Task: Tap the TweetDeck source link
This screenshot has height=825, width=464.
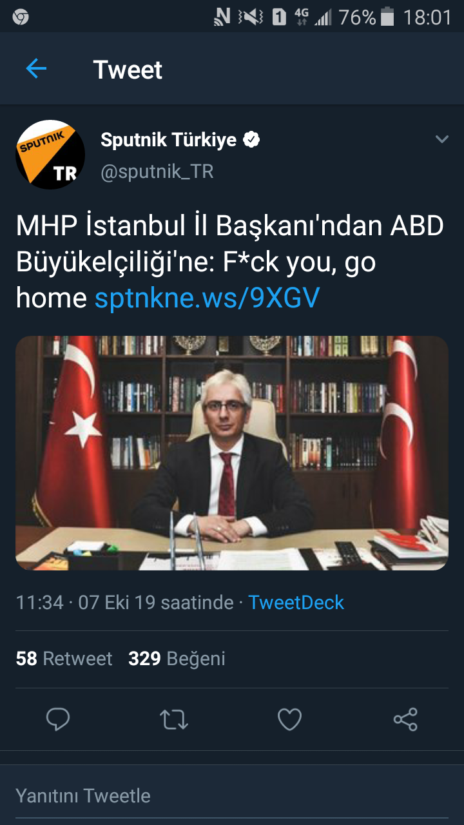Action: [296, 602]
